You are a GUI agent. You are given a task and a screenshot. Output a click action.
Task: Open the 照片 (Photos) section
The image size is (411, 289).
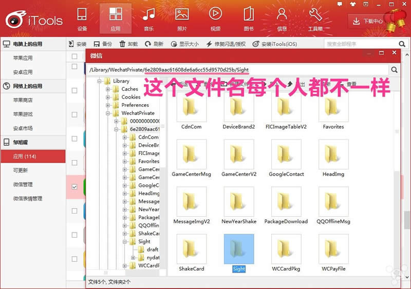pyautogui.click(x=182, y=19)
